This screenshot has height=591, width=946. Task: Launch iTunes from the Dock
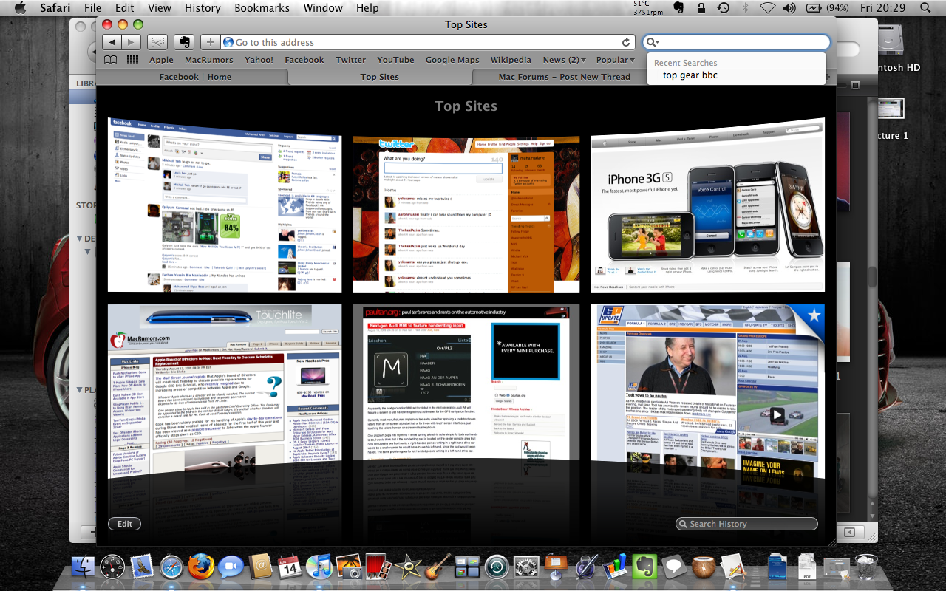point(319,568)
